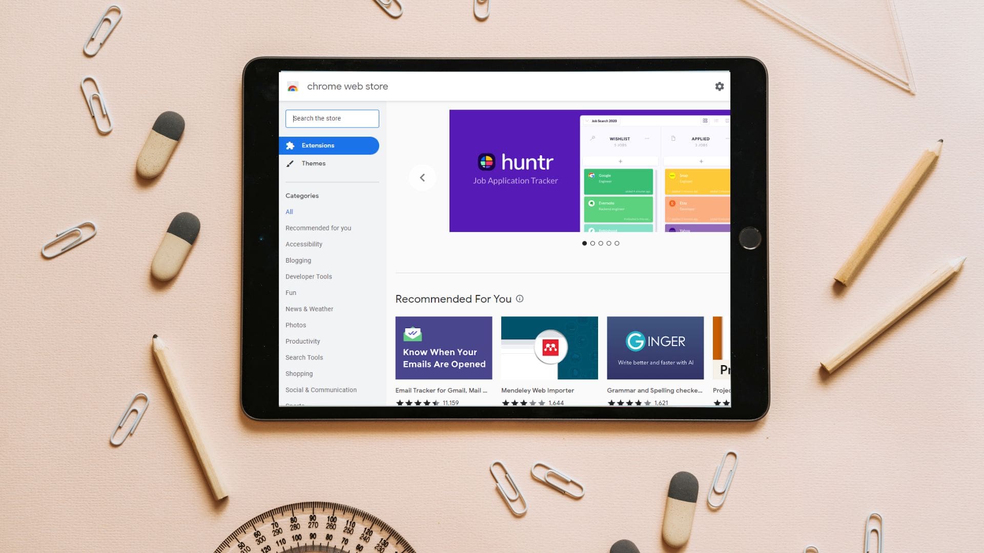Click the settings gear icon
The image size is (984, 553).
point(720,86)
